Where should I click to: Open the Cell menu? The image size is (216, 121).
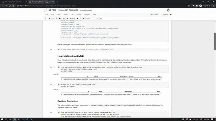[x=72, y=14]
